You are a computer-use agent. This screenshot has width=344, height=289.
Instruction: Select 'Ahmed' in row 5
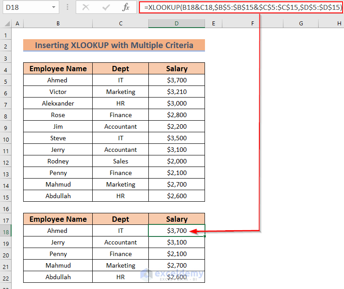tap(58, 80)
